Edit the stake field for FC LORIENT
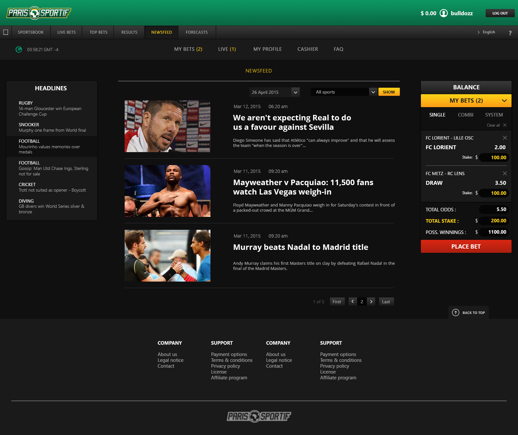 pyautogui.click(x=493, y=158)
